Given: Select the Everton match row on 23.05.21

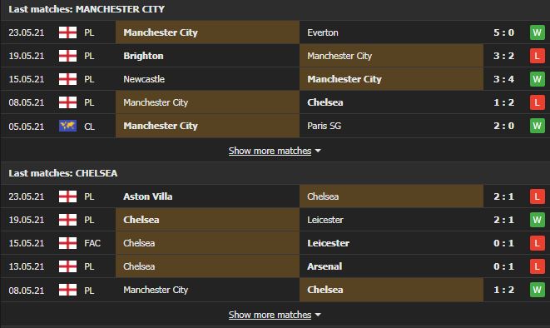Looking at the screenshot, I should point(275,32).
